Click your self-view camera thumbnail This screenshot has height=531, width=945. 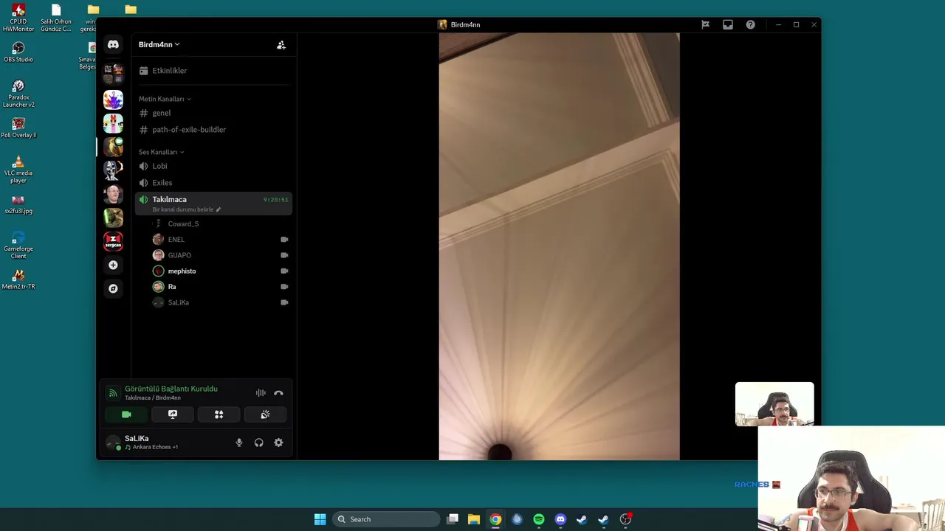(x=774, y=404)
